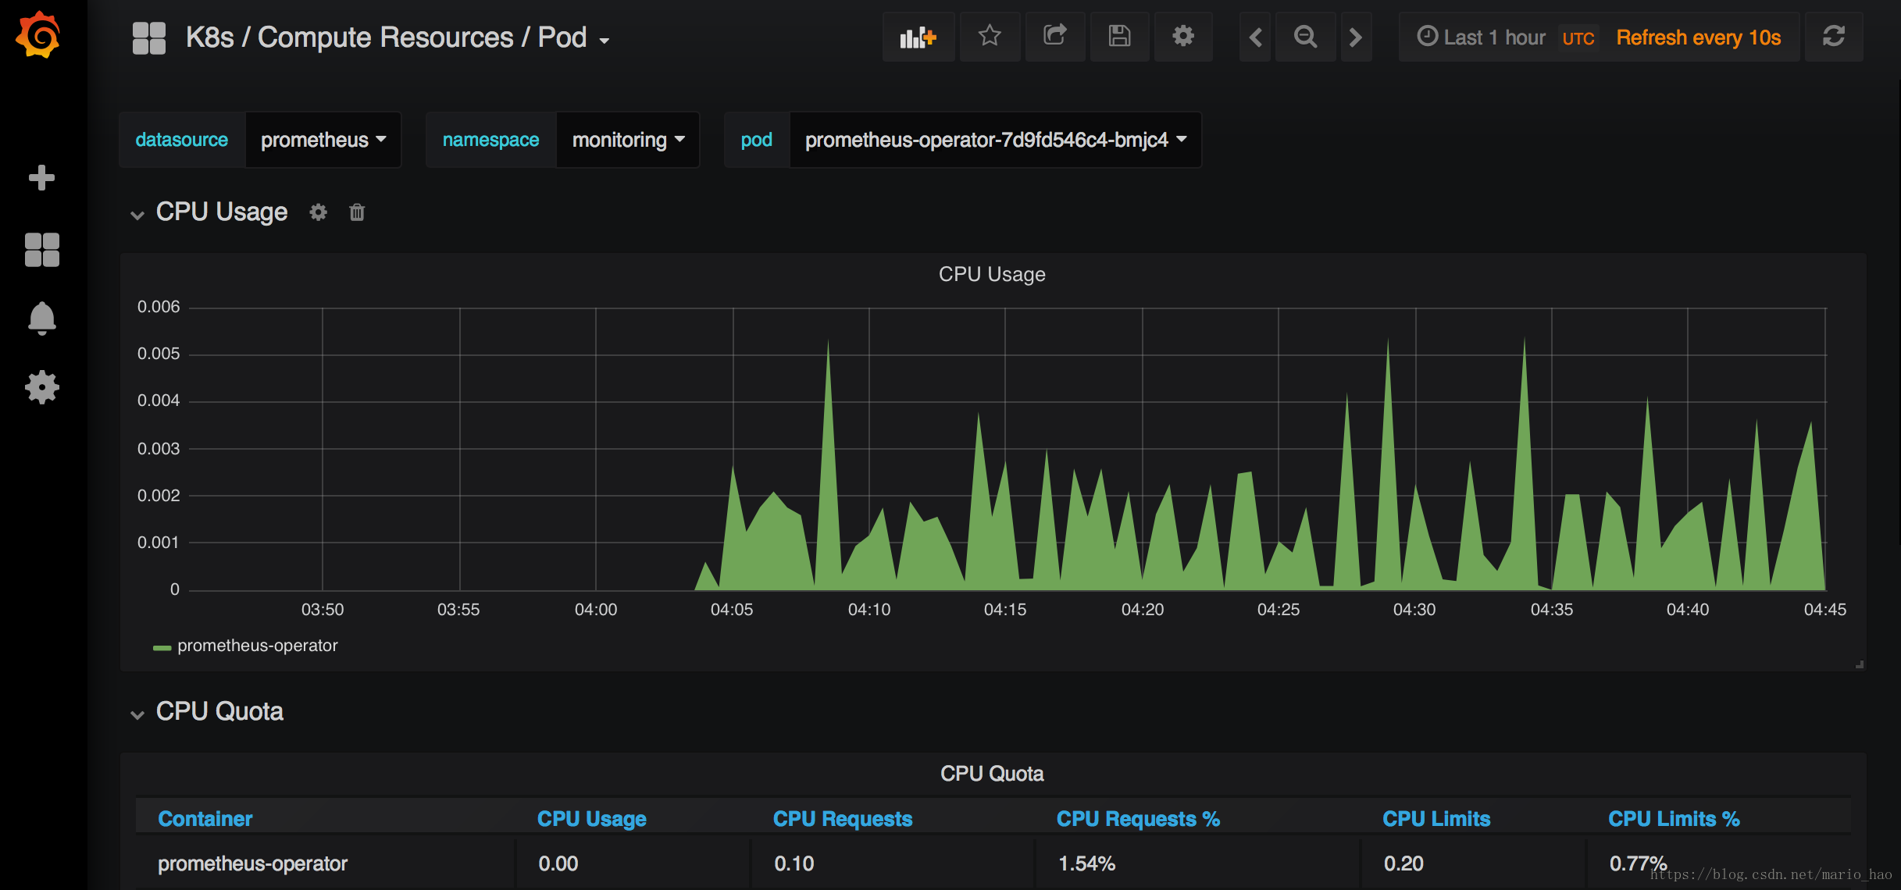
Task: Open the CPU Quota table panel title menu
Action: (x=992, y=774)
